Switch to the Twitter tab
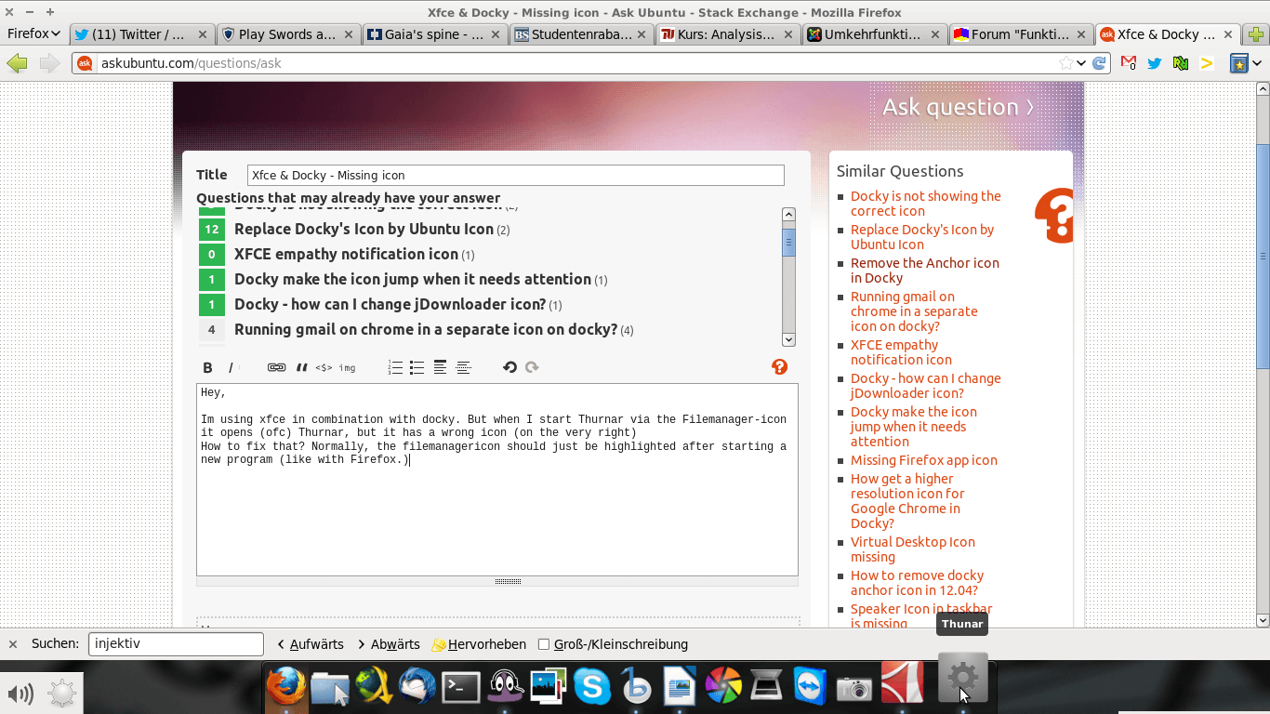This screenshot has height=714, width=1270. pyautogui.click(x=140, y=34)
